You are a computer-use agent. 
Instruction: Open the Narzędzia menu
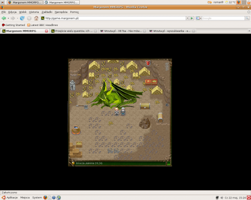pyautogui.click(x=61, y=12)
